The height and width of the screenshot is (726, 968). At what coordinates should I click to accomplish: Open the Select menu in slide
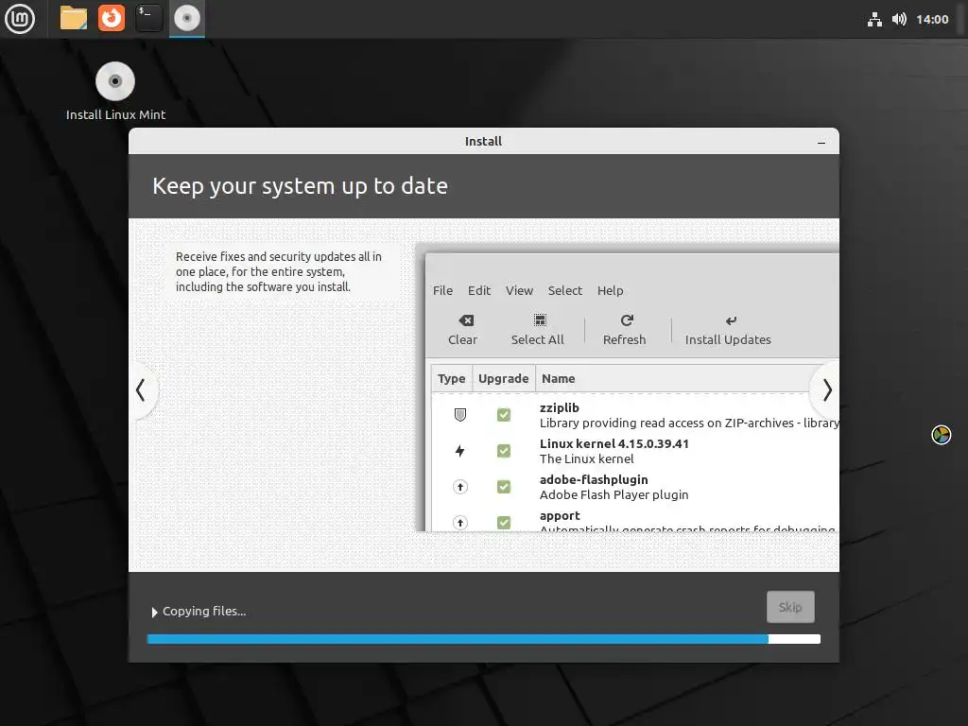click(x=565, y=290)
